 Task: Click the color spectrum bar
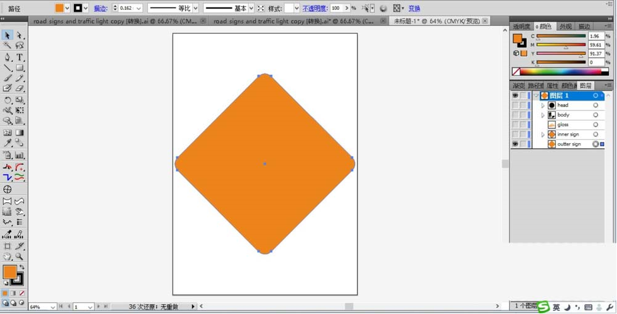[x=560, y=72]
